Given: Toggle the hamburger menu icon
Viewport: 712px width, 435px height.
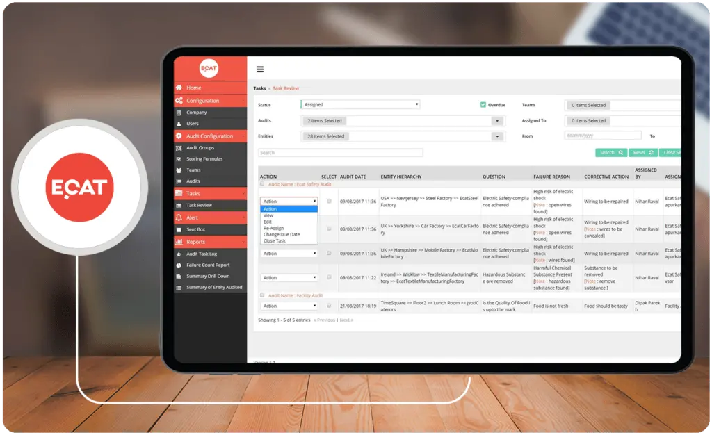Looking at the screenshot, I should point(260,69).
